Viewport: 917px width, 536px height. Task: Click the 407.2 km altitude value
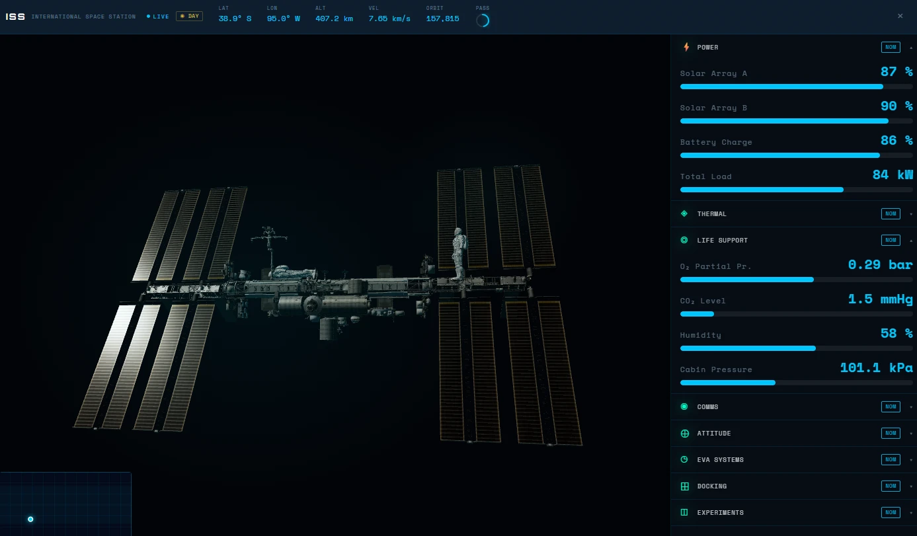(334, 19)
